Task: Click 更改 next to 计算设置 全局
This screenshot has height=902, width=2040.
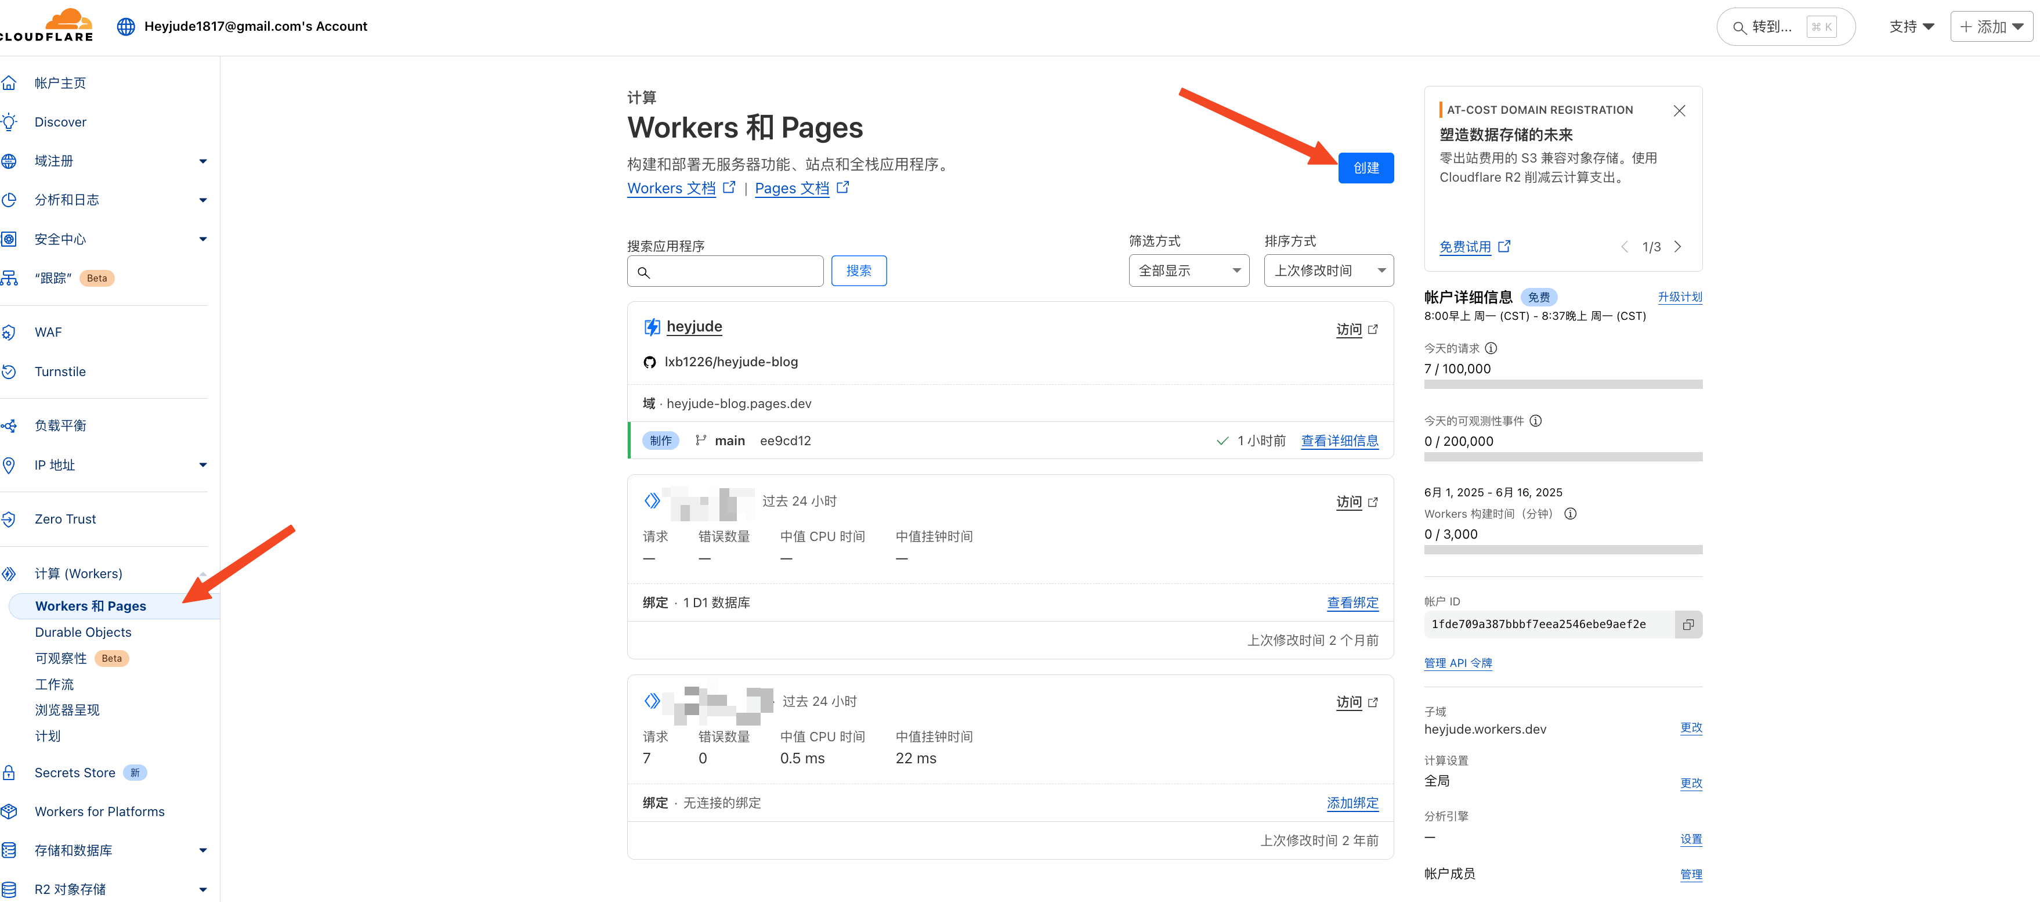Action: (1691, 783)
